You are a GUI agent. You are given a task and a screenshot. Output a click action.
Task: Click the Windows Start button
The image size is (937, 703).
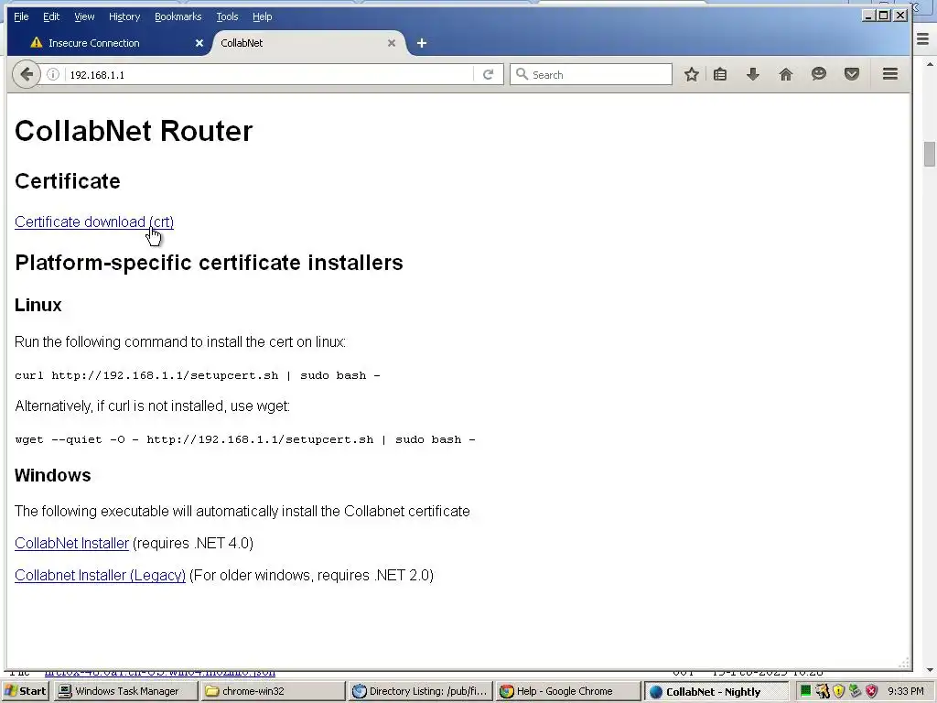click(x=25, y=691)
